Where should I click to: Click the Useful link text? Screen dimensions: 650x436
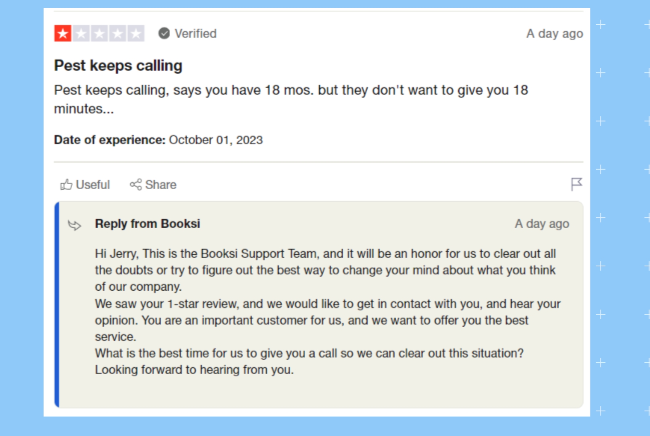pos(93,184)
